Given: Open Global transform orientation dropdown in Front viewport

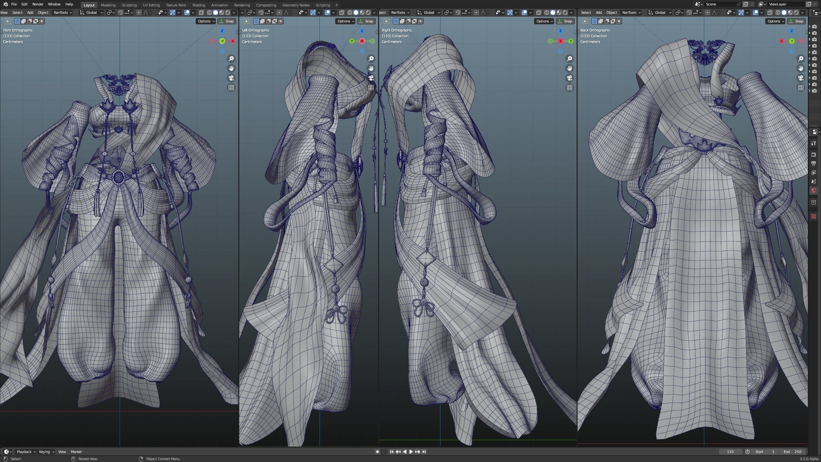Looking at the screenshot, I should (91, 13).
